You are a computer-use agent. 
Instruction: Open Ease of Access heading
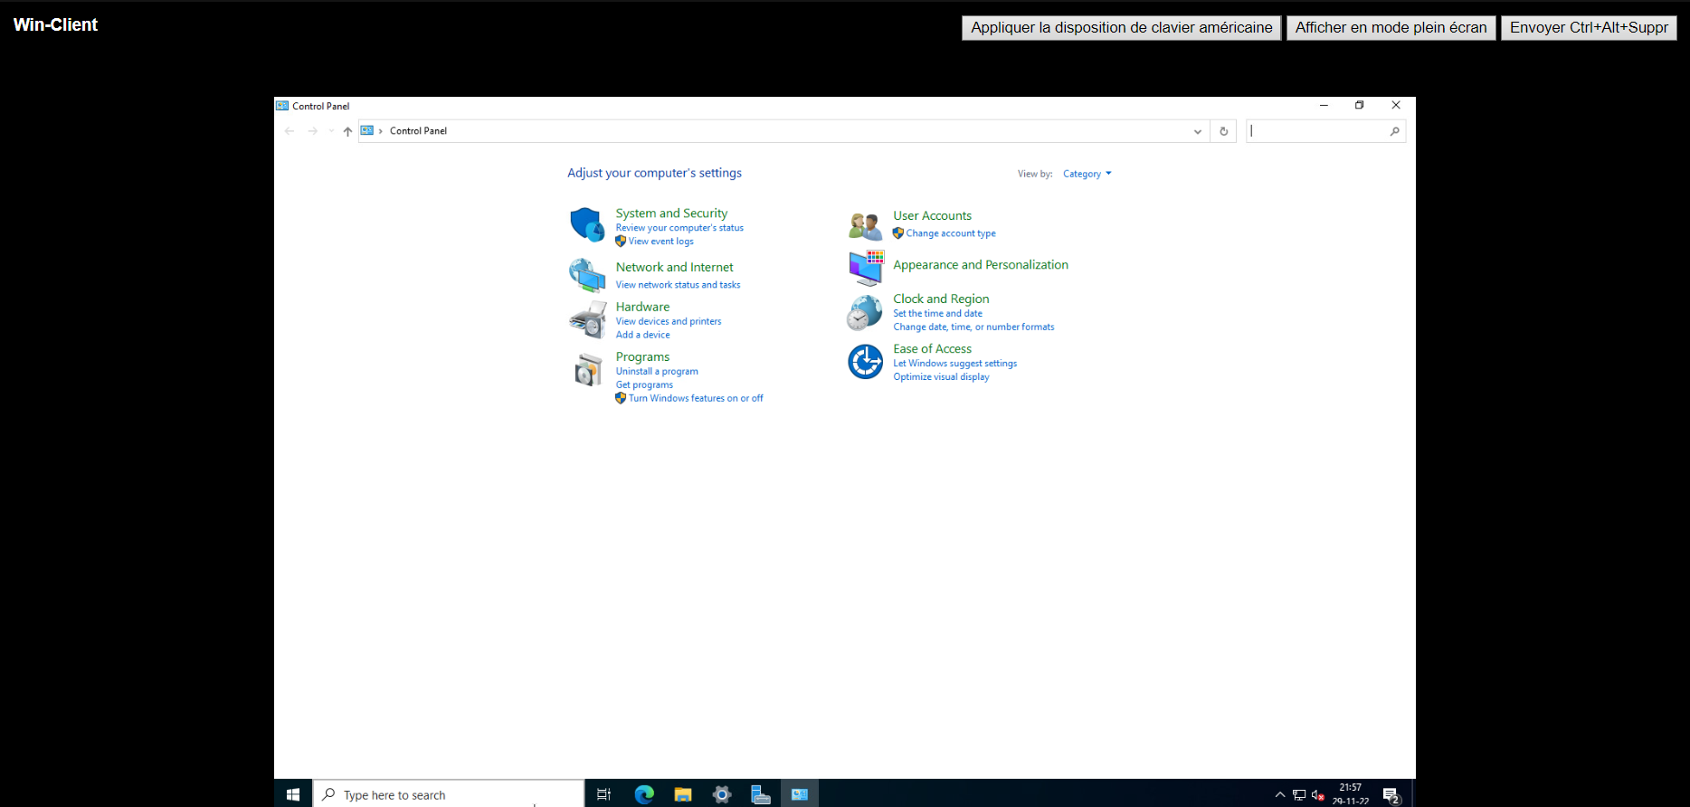[933, 348]
